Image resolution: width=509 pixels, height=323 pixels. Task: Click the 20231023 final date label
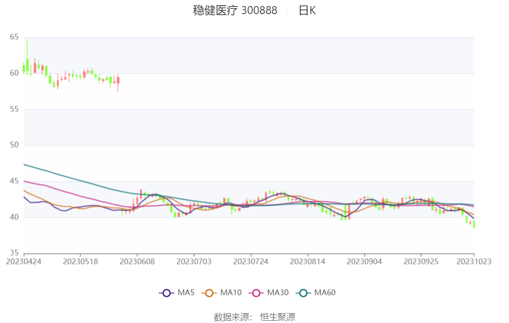click(474, 262)
